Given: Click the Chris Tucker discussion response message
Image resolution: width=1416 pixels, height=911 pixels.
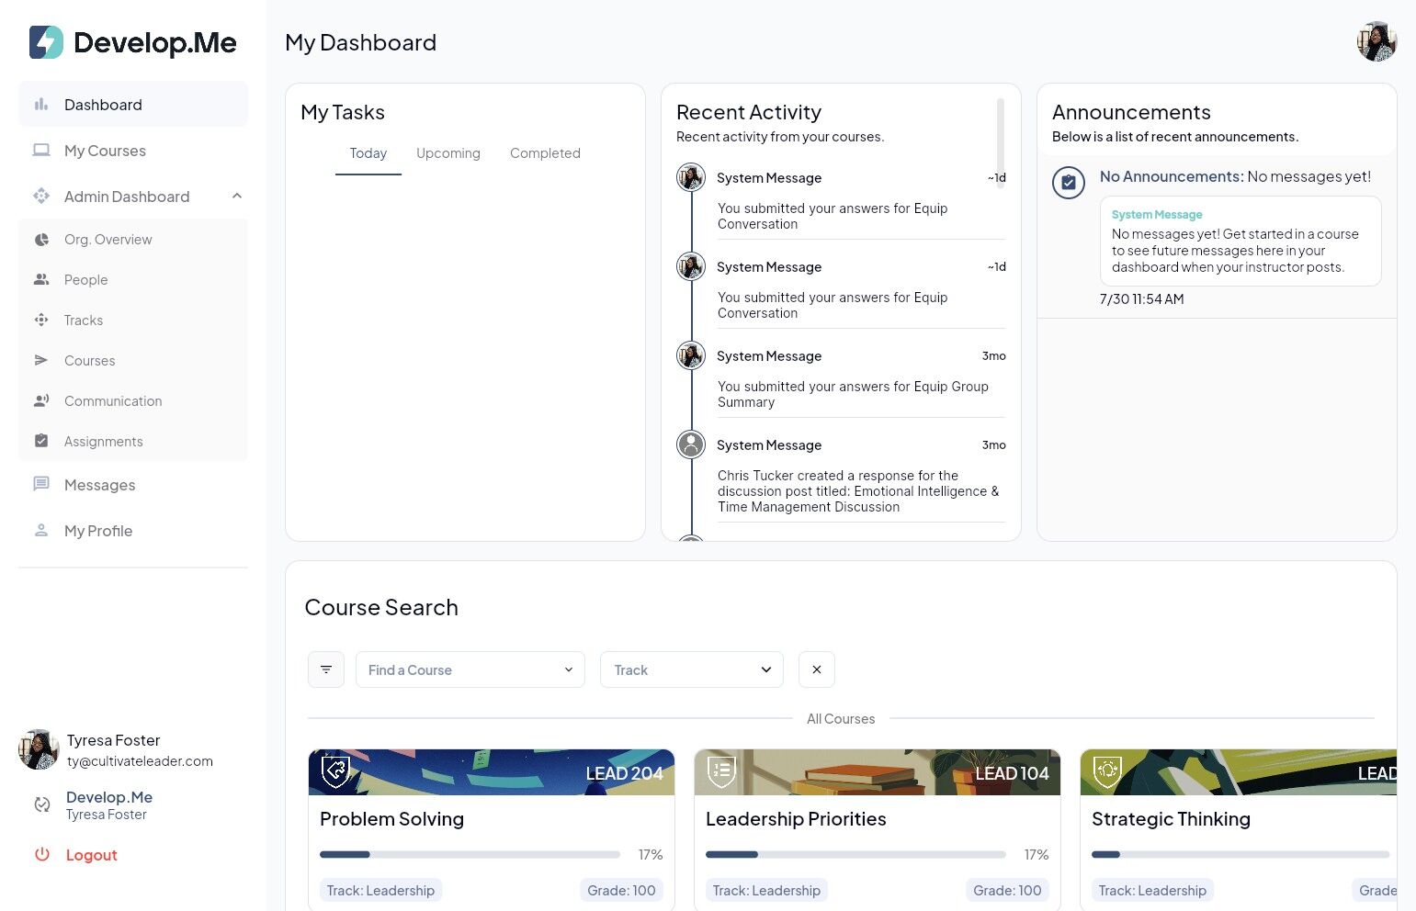Looking at the screenshot, I should (x=858, y=491).
